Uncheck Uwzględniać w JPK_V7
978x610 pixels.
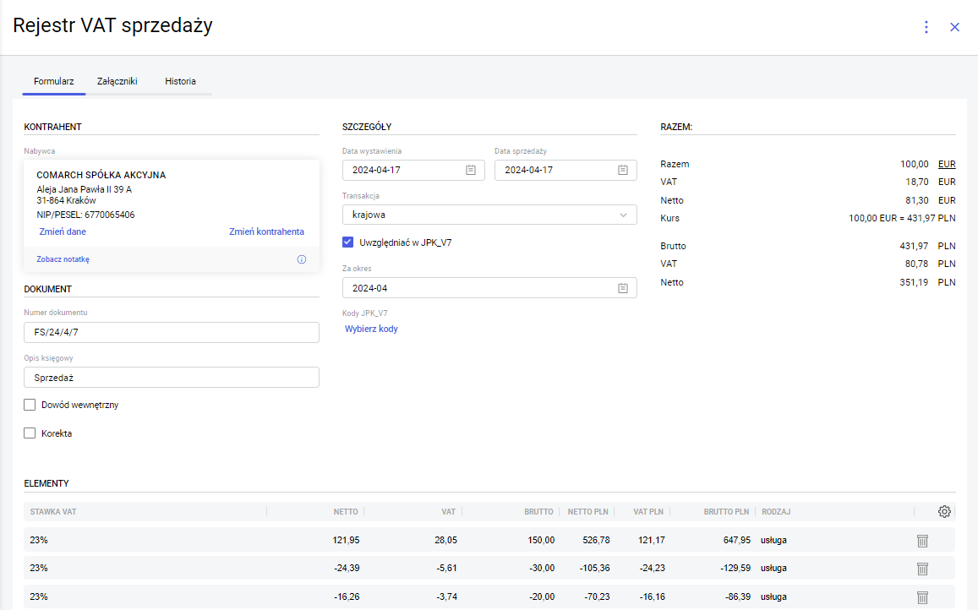click(x=348, y=242)
